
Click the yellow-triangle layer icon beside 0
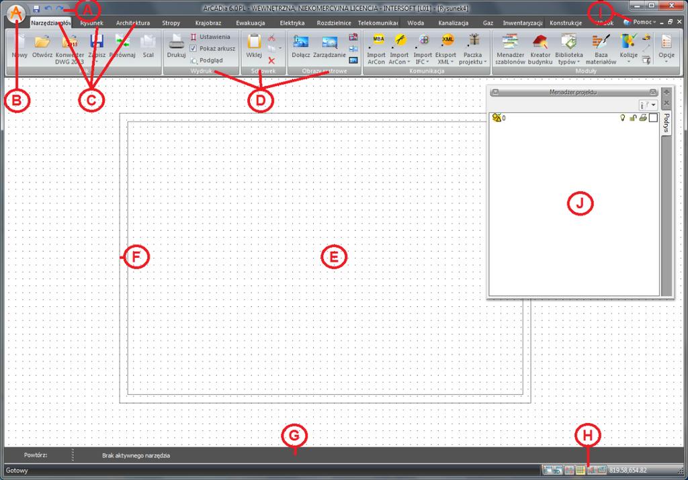click(497, 117)
